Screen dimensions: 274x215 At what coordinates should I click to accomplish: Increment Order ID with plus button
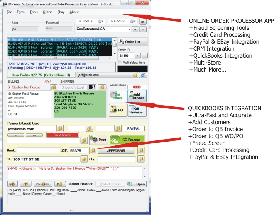tap(138, 56)
